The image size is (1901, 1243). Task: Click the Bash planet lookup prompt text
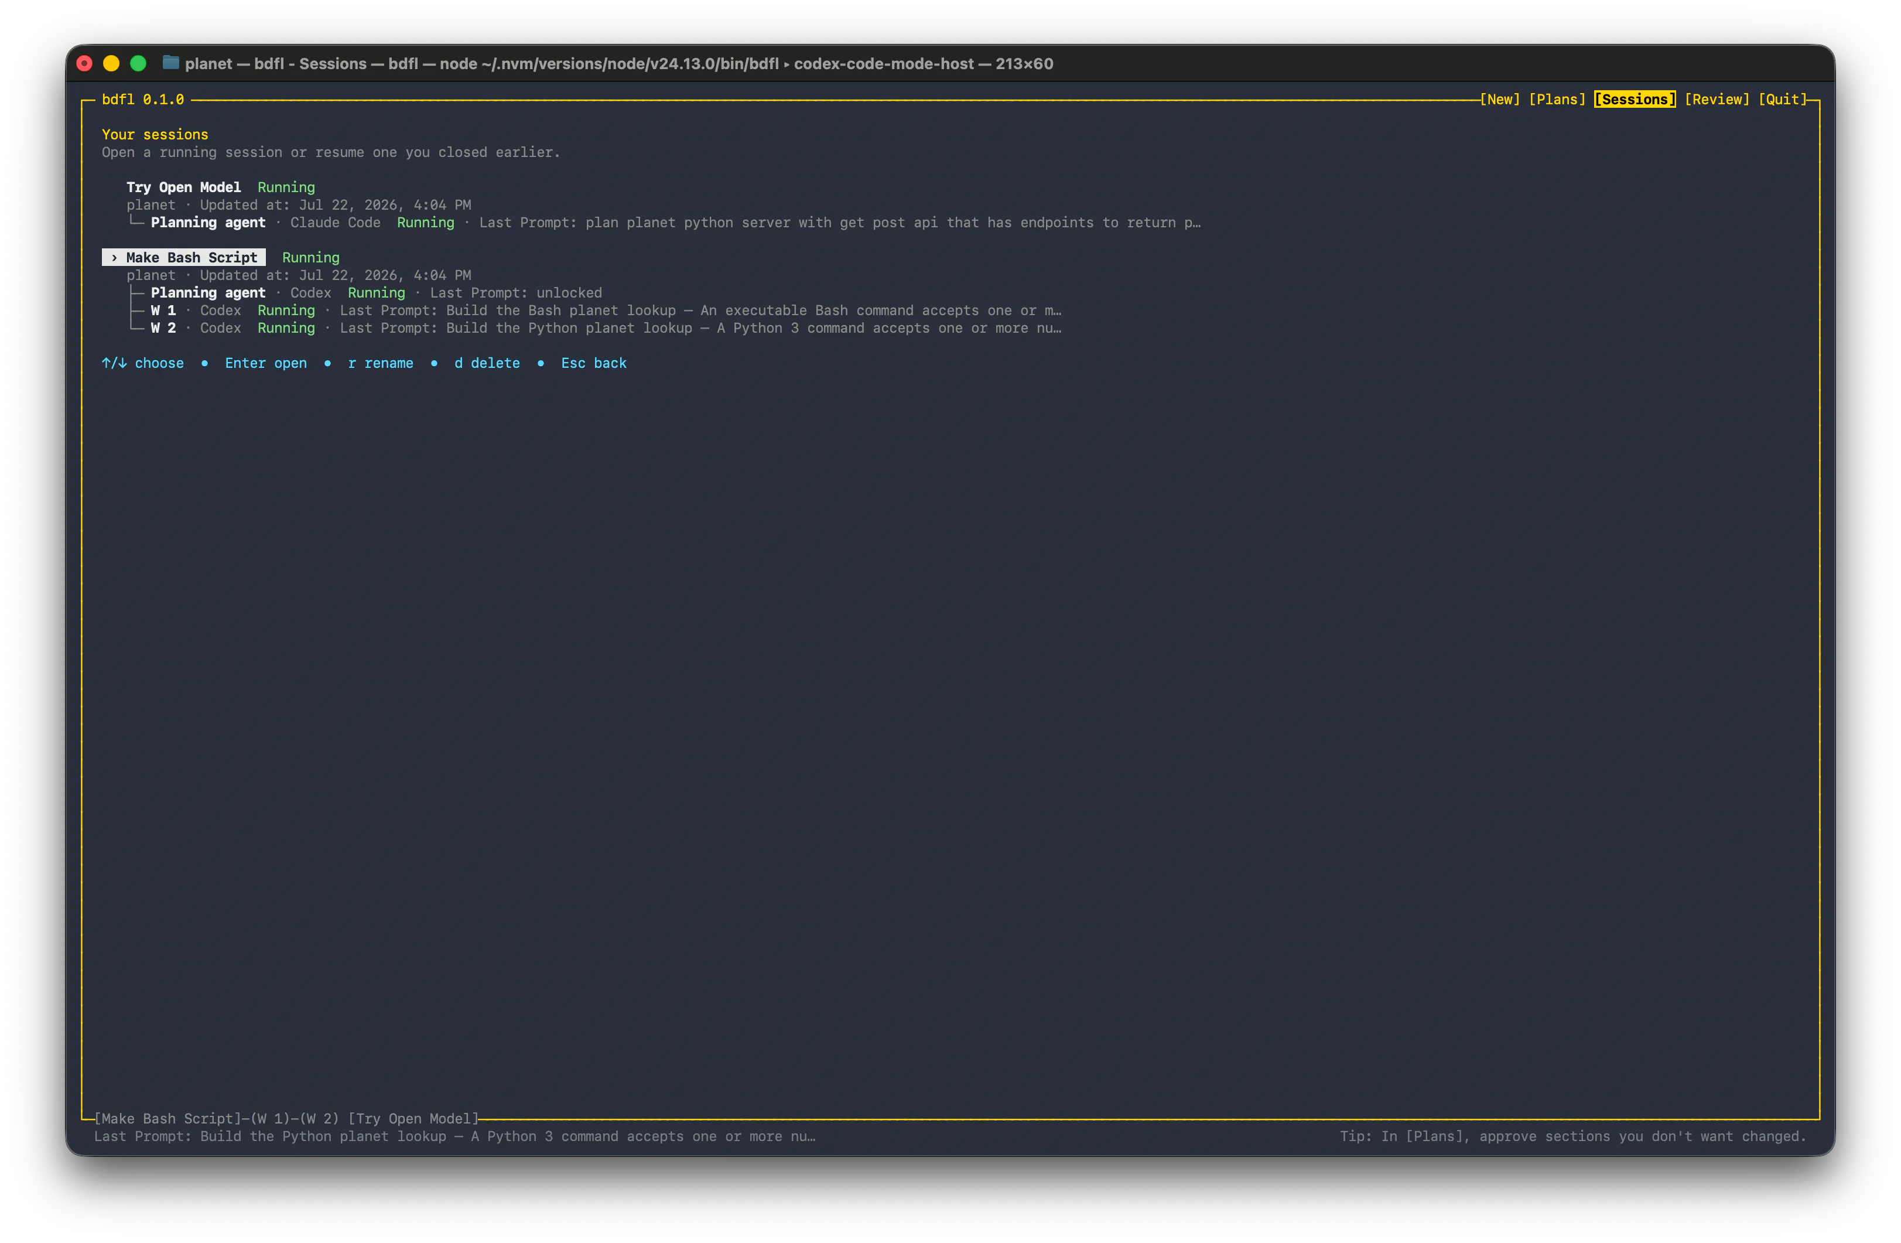[700, 310]
